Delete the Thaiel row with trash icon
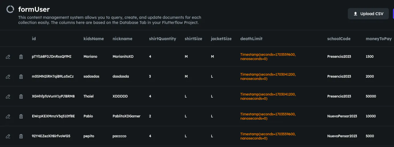 point(21,96)
